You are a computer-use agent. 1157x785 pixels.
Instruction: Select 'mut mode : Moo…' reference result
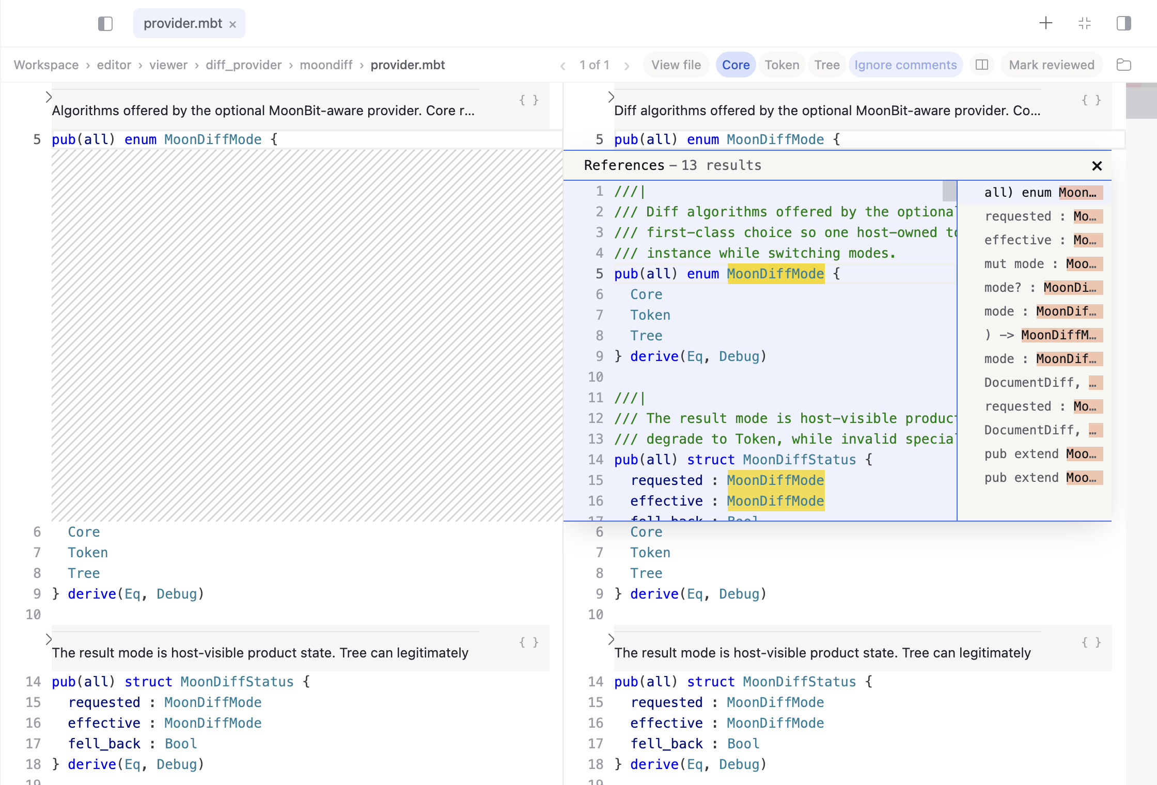pyautogui.click(x=1034, y=264)
